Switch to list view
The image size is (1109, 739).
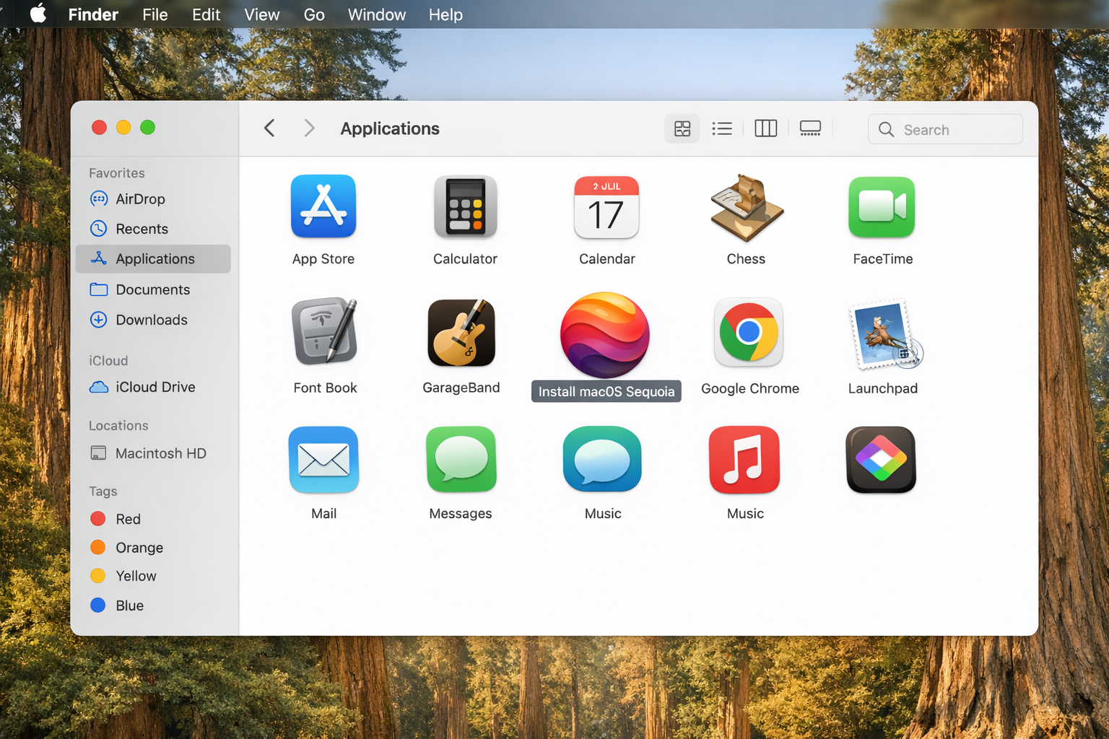[722, 129]
